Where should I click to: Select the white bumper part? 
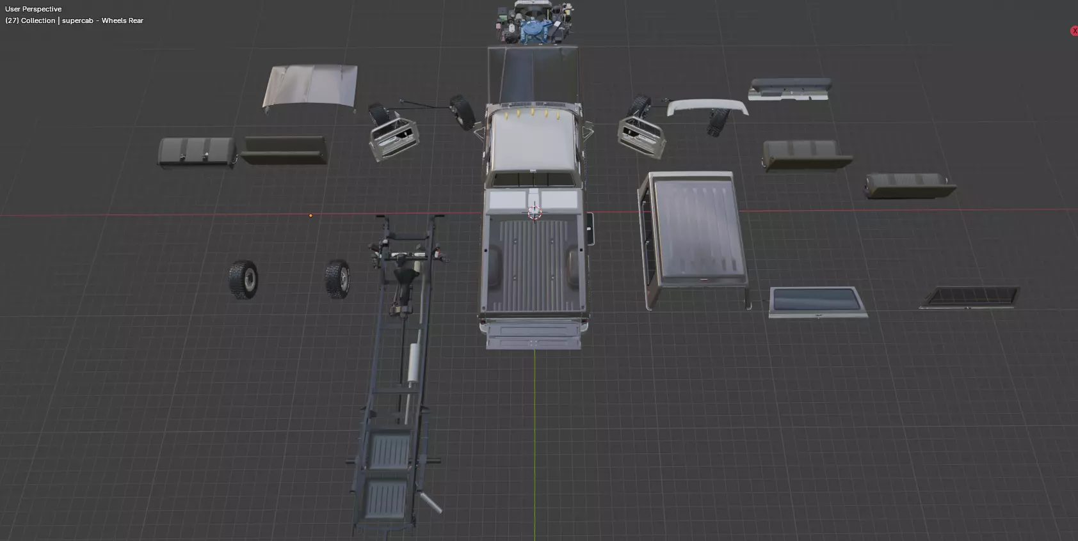coord(707,107)
